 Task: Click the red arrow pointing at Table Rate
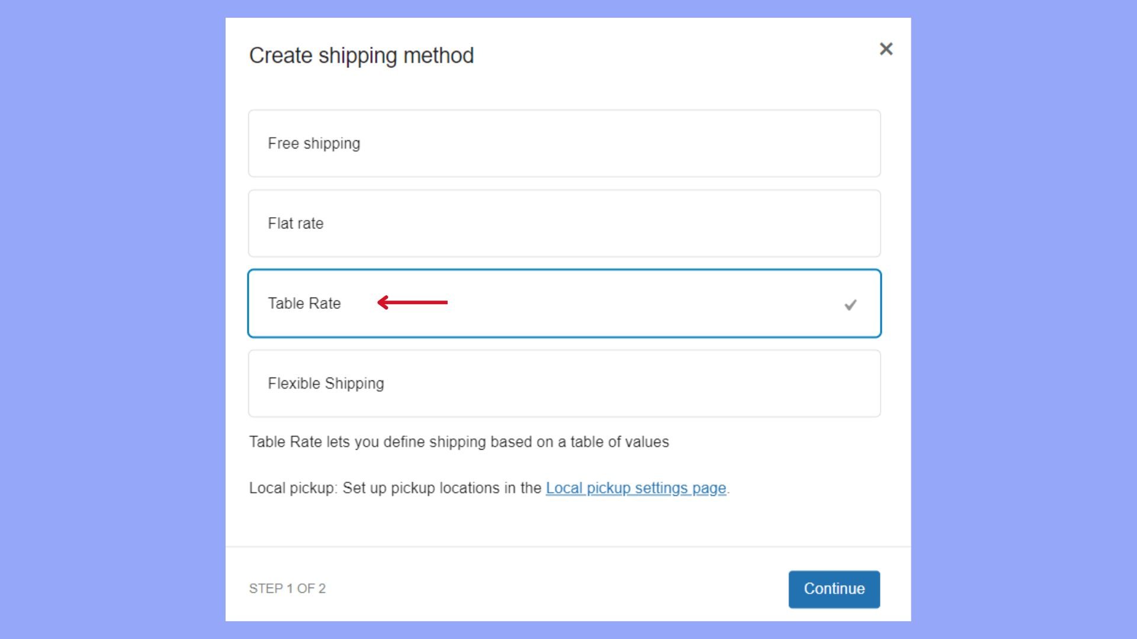[412, 302]
